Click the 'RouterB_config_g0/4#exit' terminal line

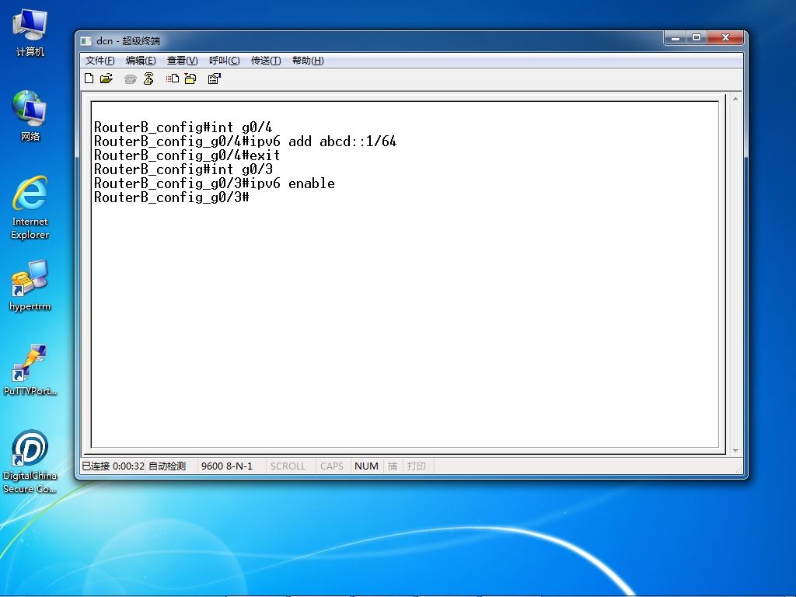point(187,155)
